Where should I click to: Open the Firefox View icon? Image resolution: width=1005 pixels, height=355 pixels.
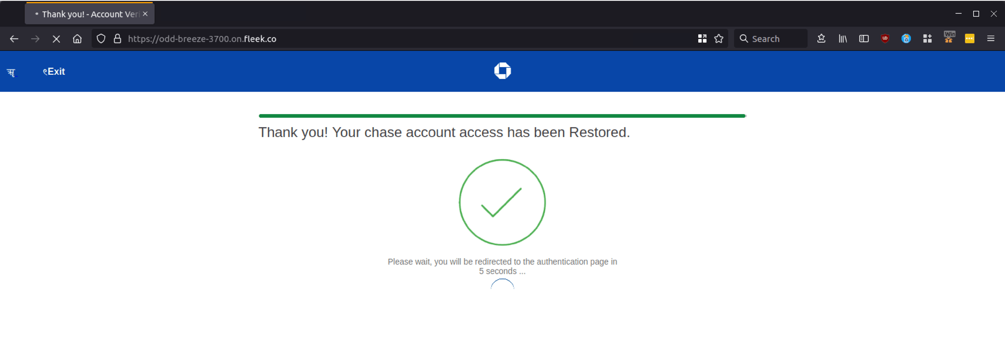coord(703,38)
